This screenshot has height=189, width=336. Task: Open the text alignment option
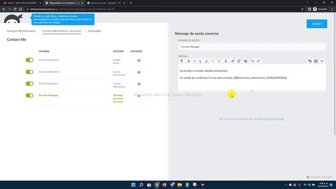click(x=226, y=61)
